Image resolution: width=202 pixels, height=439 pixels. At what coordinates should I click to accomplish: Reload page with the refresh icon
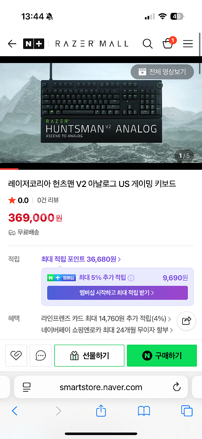pyautogui.click(x=177, y=387)
